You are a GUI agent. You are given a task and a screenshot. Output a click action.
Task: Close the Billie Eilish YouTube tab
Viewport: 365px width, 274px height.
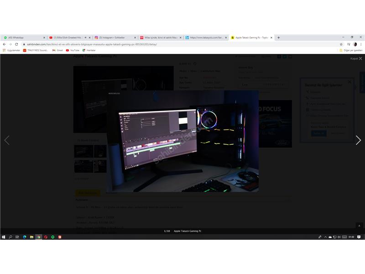tap(89, 37)
